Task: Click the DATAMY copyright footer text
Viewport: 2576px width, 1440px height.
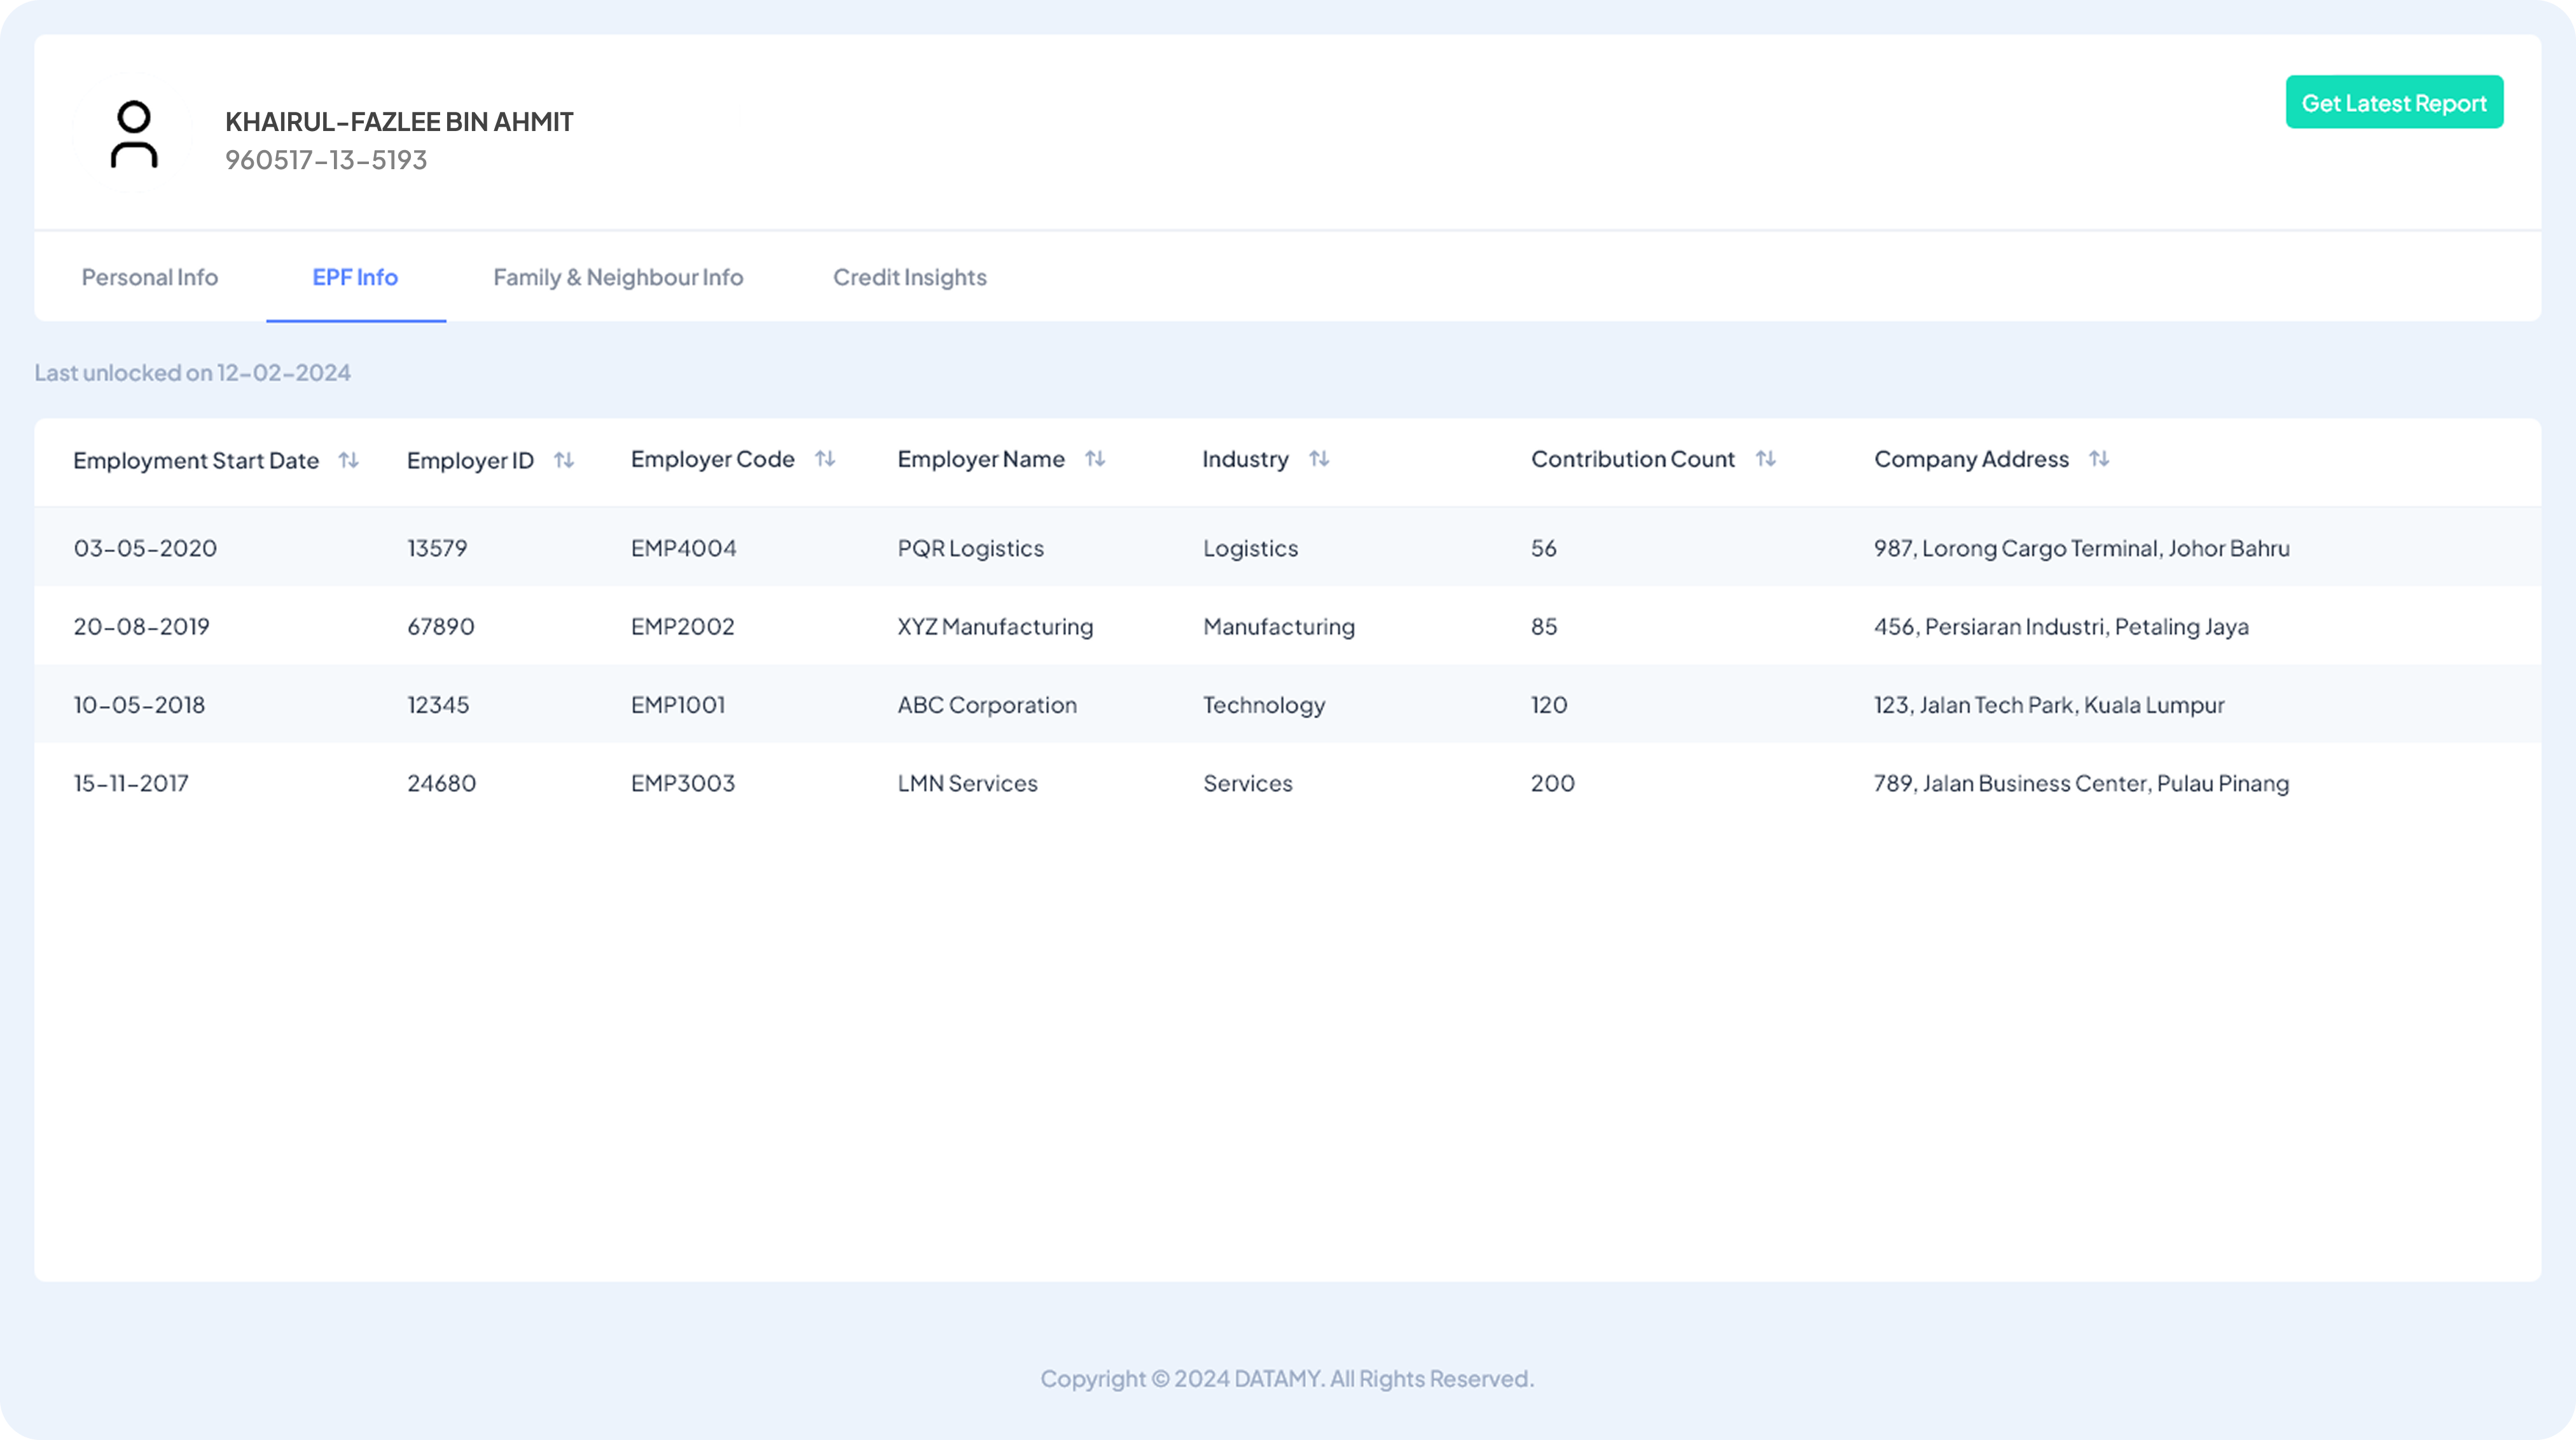Action: click(1287, 1378)
